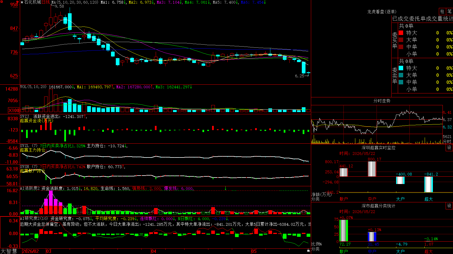453x254 pixels.
Task: Click the 9.58 high price label
Action: tap(59, 6)
